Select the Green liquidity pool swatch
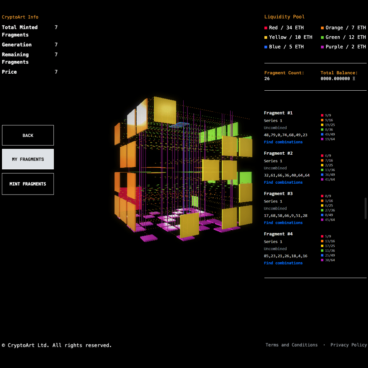Image resolution: width=368 pixels, height=368 pixels. [x=322, y=37]
